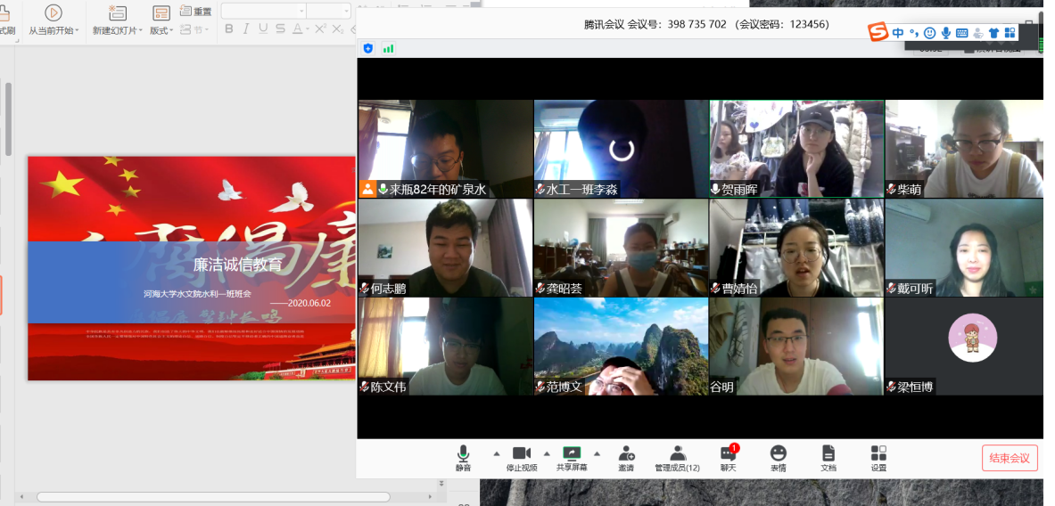End the meeting with 结束会议 button
1055x506 pixels.
(x=1010, y=458)
